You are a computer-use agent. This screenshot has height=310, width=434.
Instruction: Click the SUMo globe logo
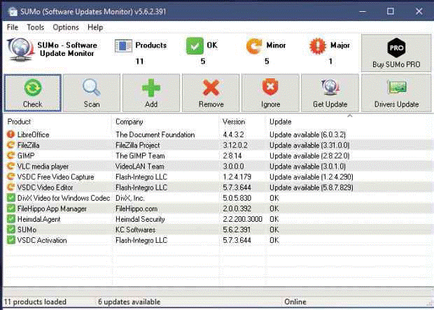point(20,50)
